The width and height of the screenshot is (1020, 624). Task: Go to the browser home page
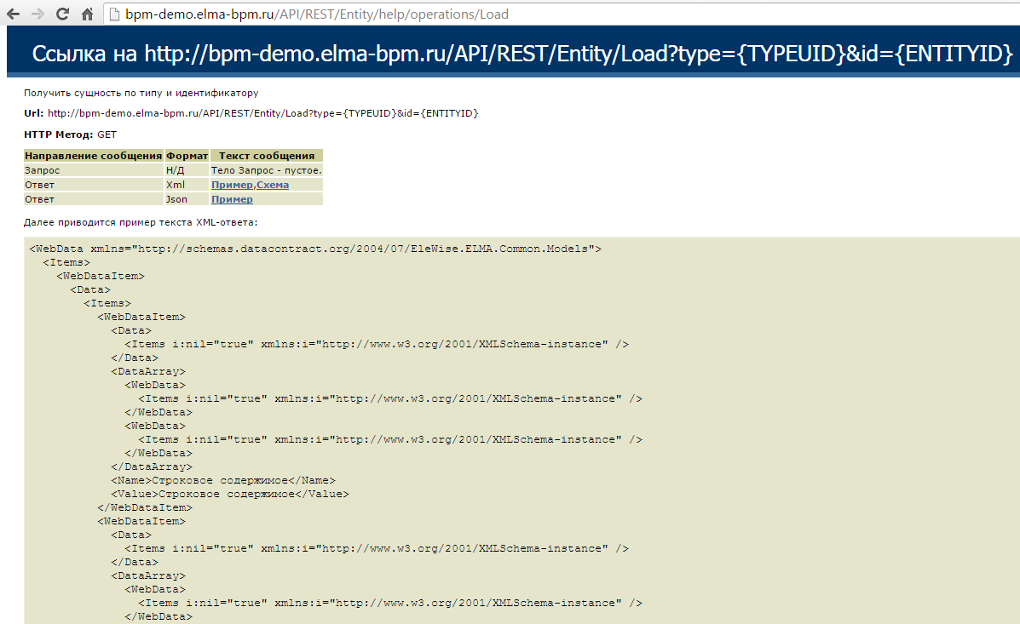86,14
